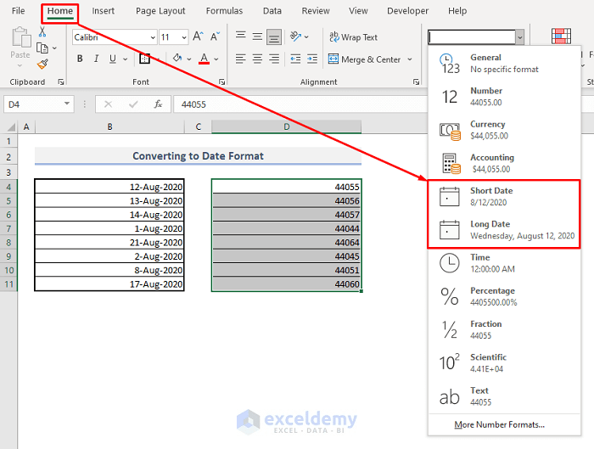Toggle Italic formatting
The image size is (594, 449).
click(96, 59)
